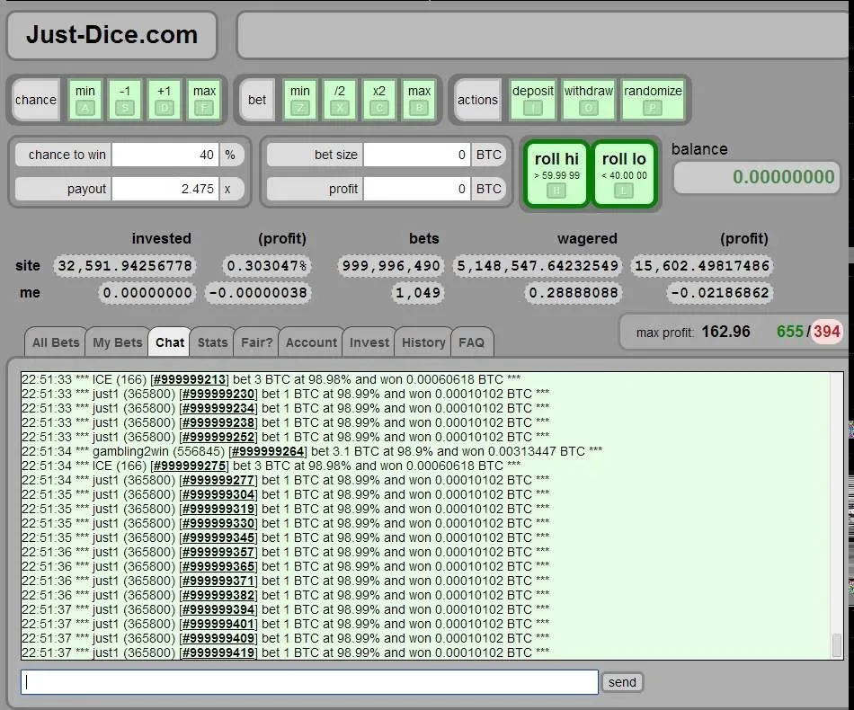Open the Account tab
The height and width of the screenshot is (710, 854).
pos(311,342)
